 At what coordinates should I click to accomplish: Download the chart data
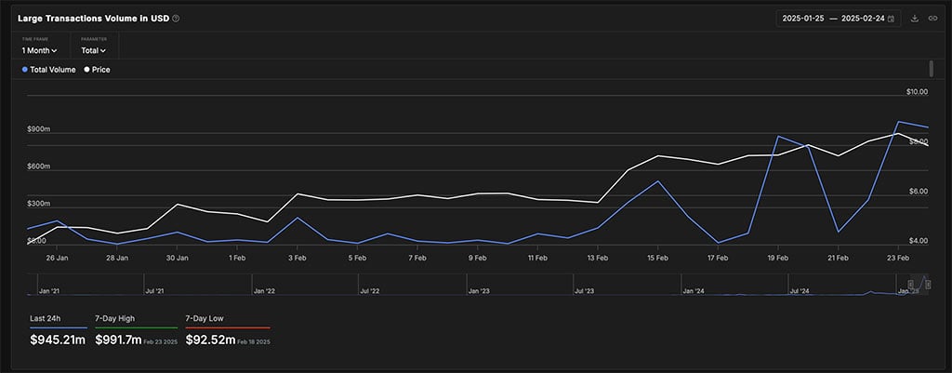click(915, 19)
